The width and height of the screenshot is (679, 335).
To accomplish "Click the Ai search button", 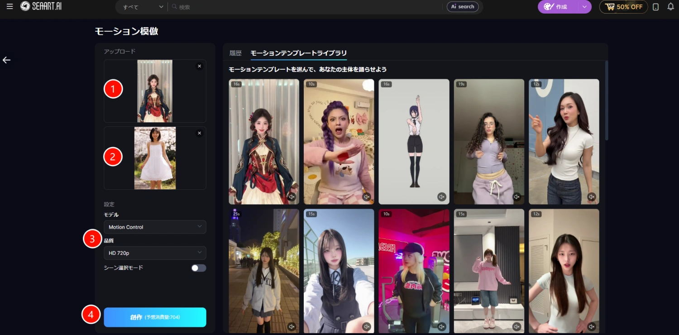I will (463, 7).
